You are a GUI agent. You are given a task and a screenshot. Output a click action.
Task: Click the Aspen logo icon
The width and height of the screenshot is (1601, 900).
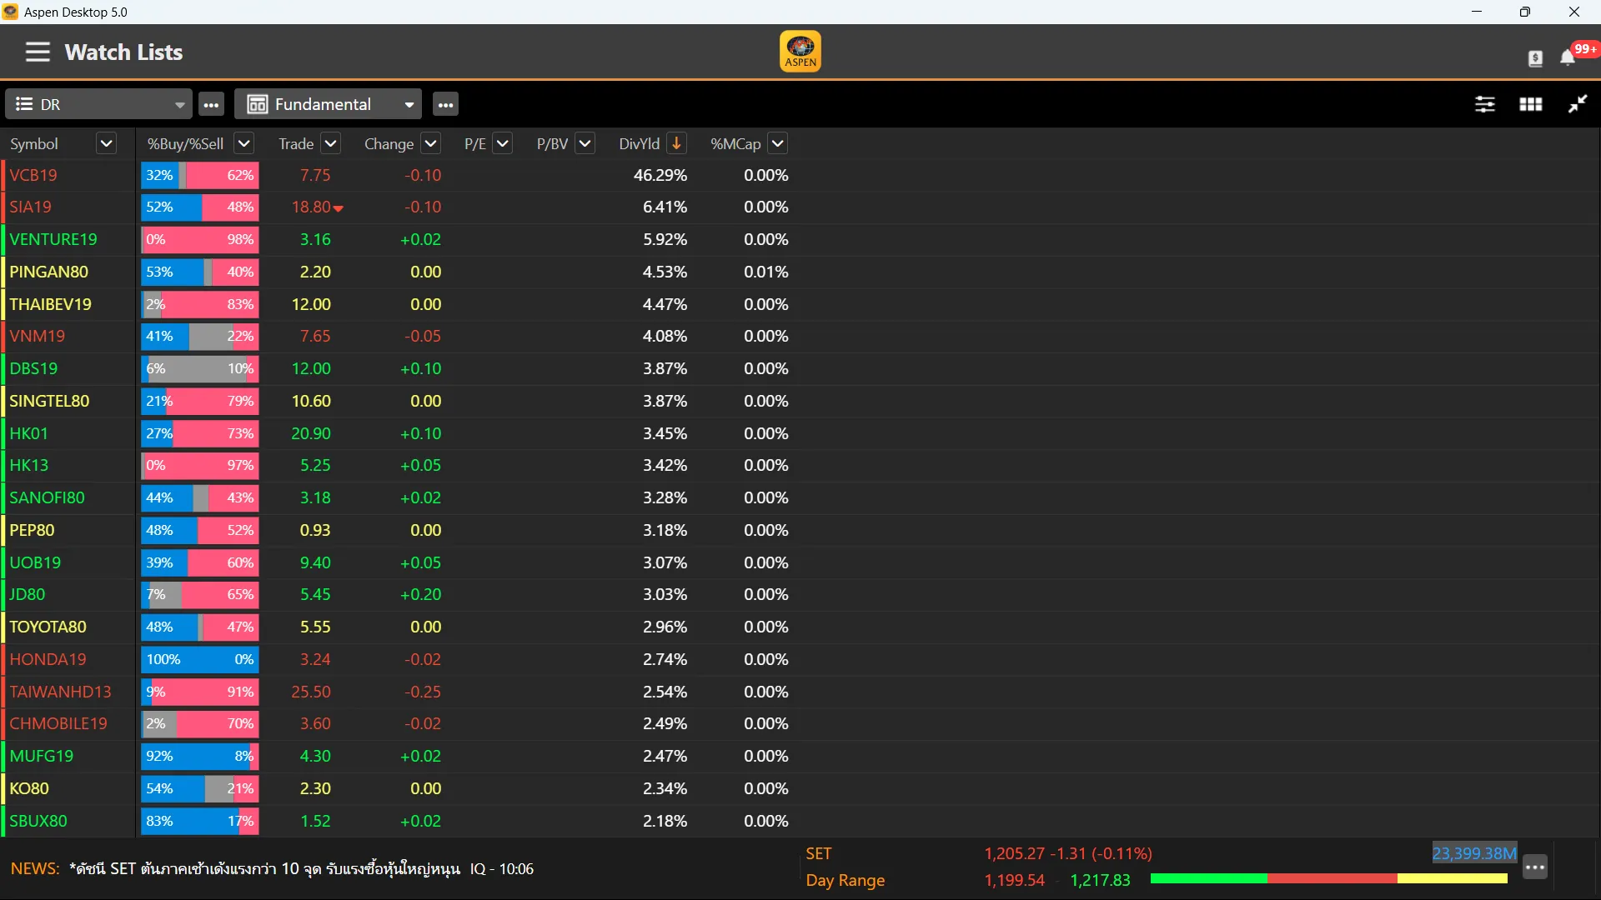800,52
